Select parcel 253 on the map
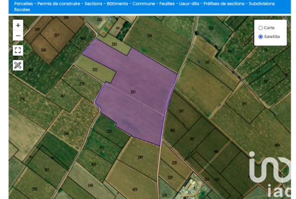The image size is (296, 199). pyautogui.click(x=114, y=44)
